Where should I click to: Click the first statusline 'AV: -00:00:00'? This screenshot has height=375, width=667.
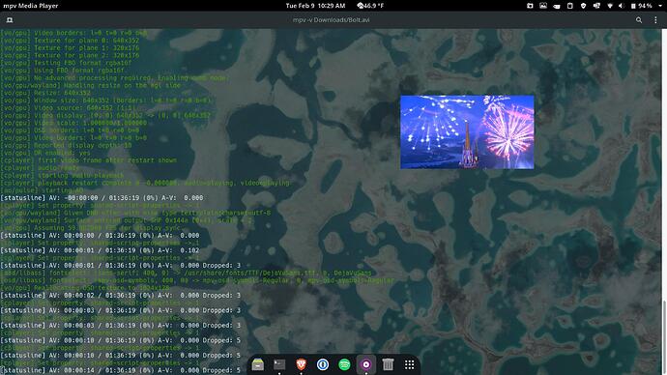101,198
